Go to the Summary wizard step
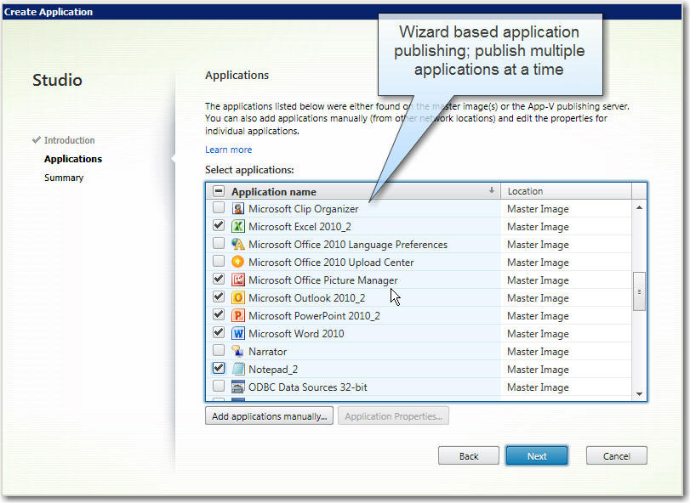 pos(64,178)
